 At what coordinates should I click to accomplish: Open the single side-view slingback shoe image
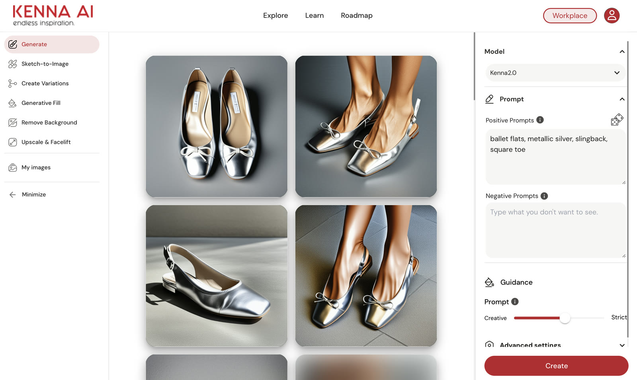point(217,276)
